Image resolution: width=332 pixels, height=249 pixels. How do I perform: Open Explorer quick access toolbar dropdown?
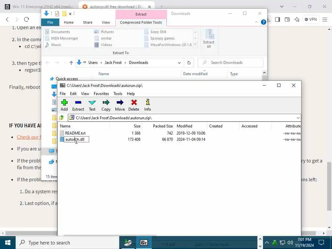(70, 14)
